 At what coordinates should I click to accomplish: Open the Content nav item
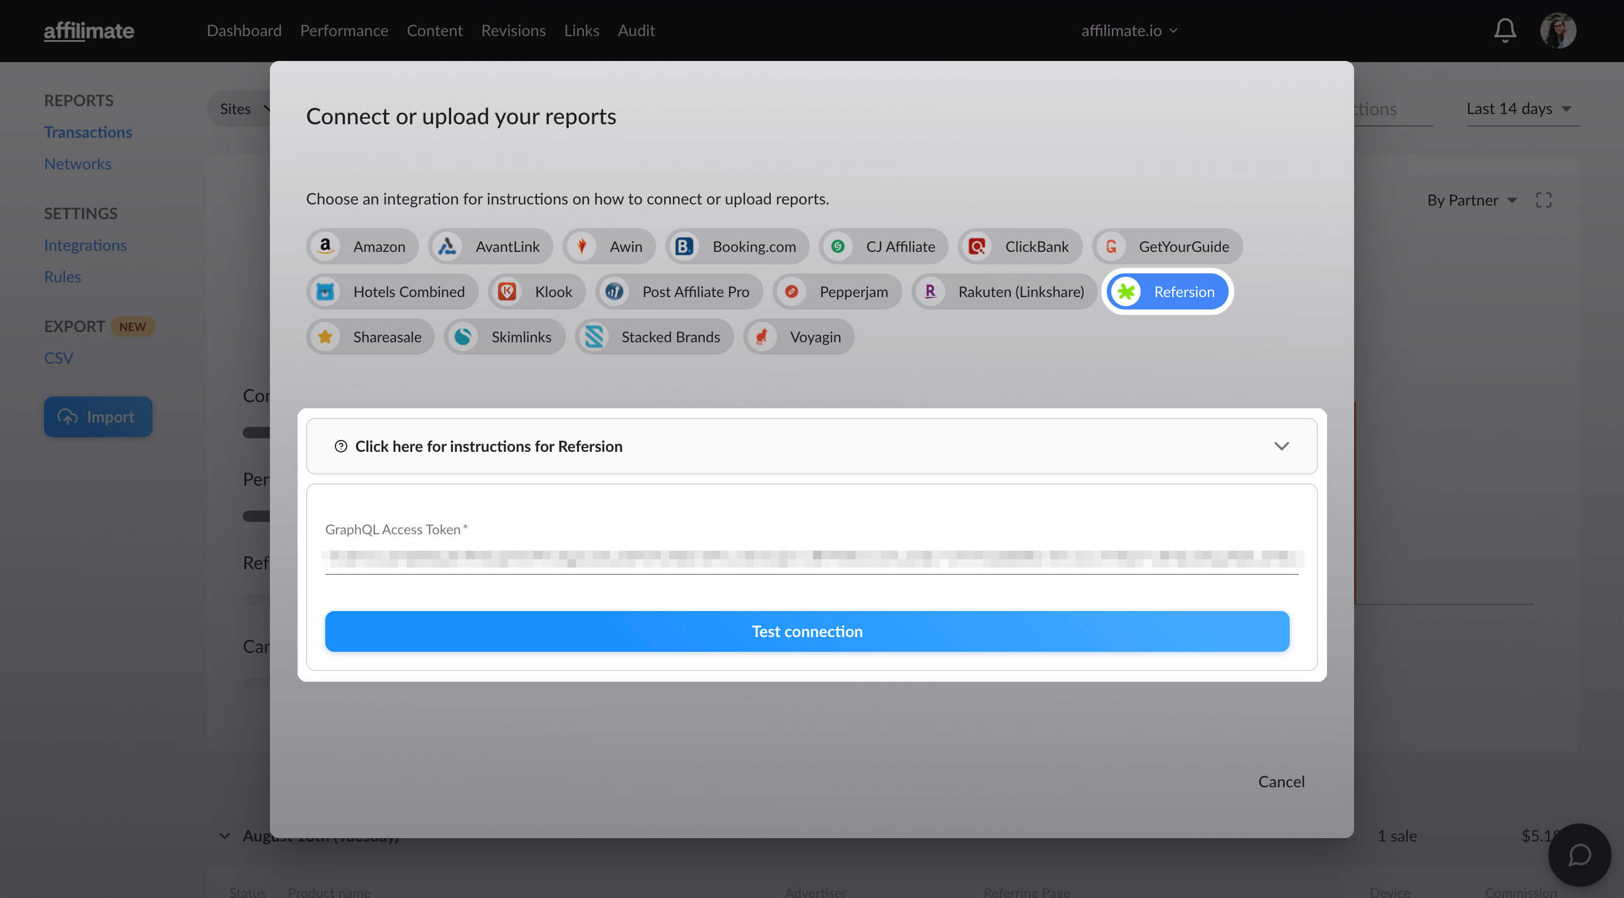pos(434,30)
